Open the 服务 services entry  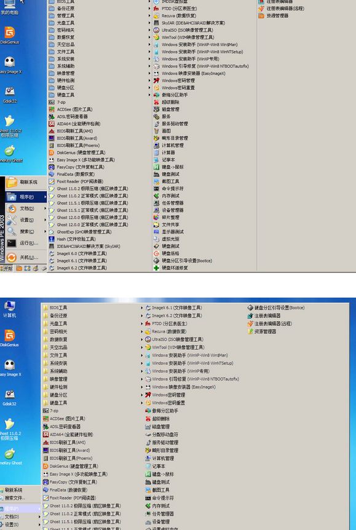point(162,117)
